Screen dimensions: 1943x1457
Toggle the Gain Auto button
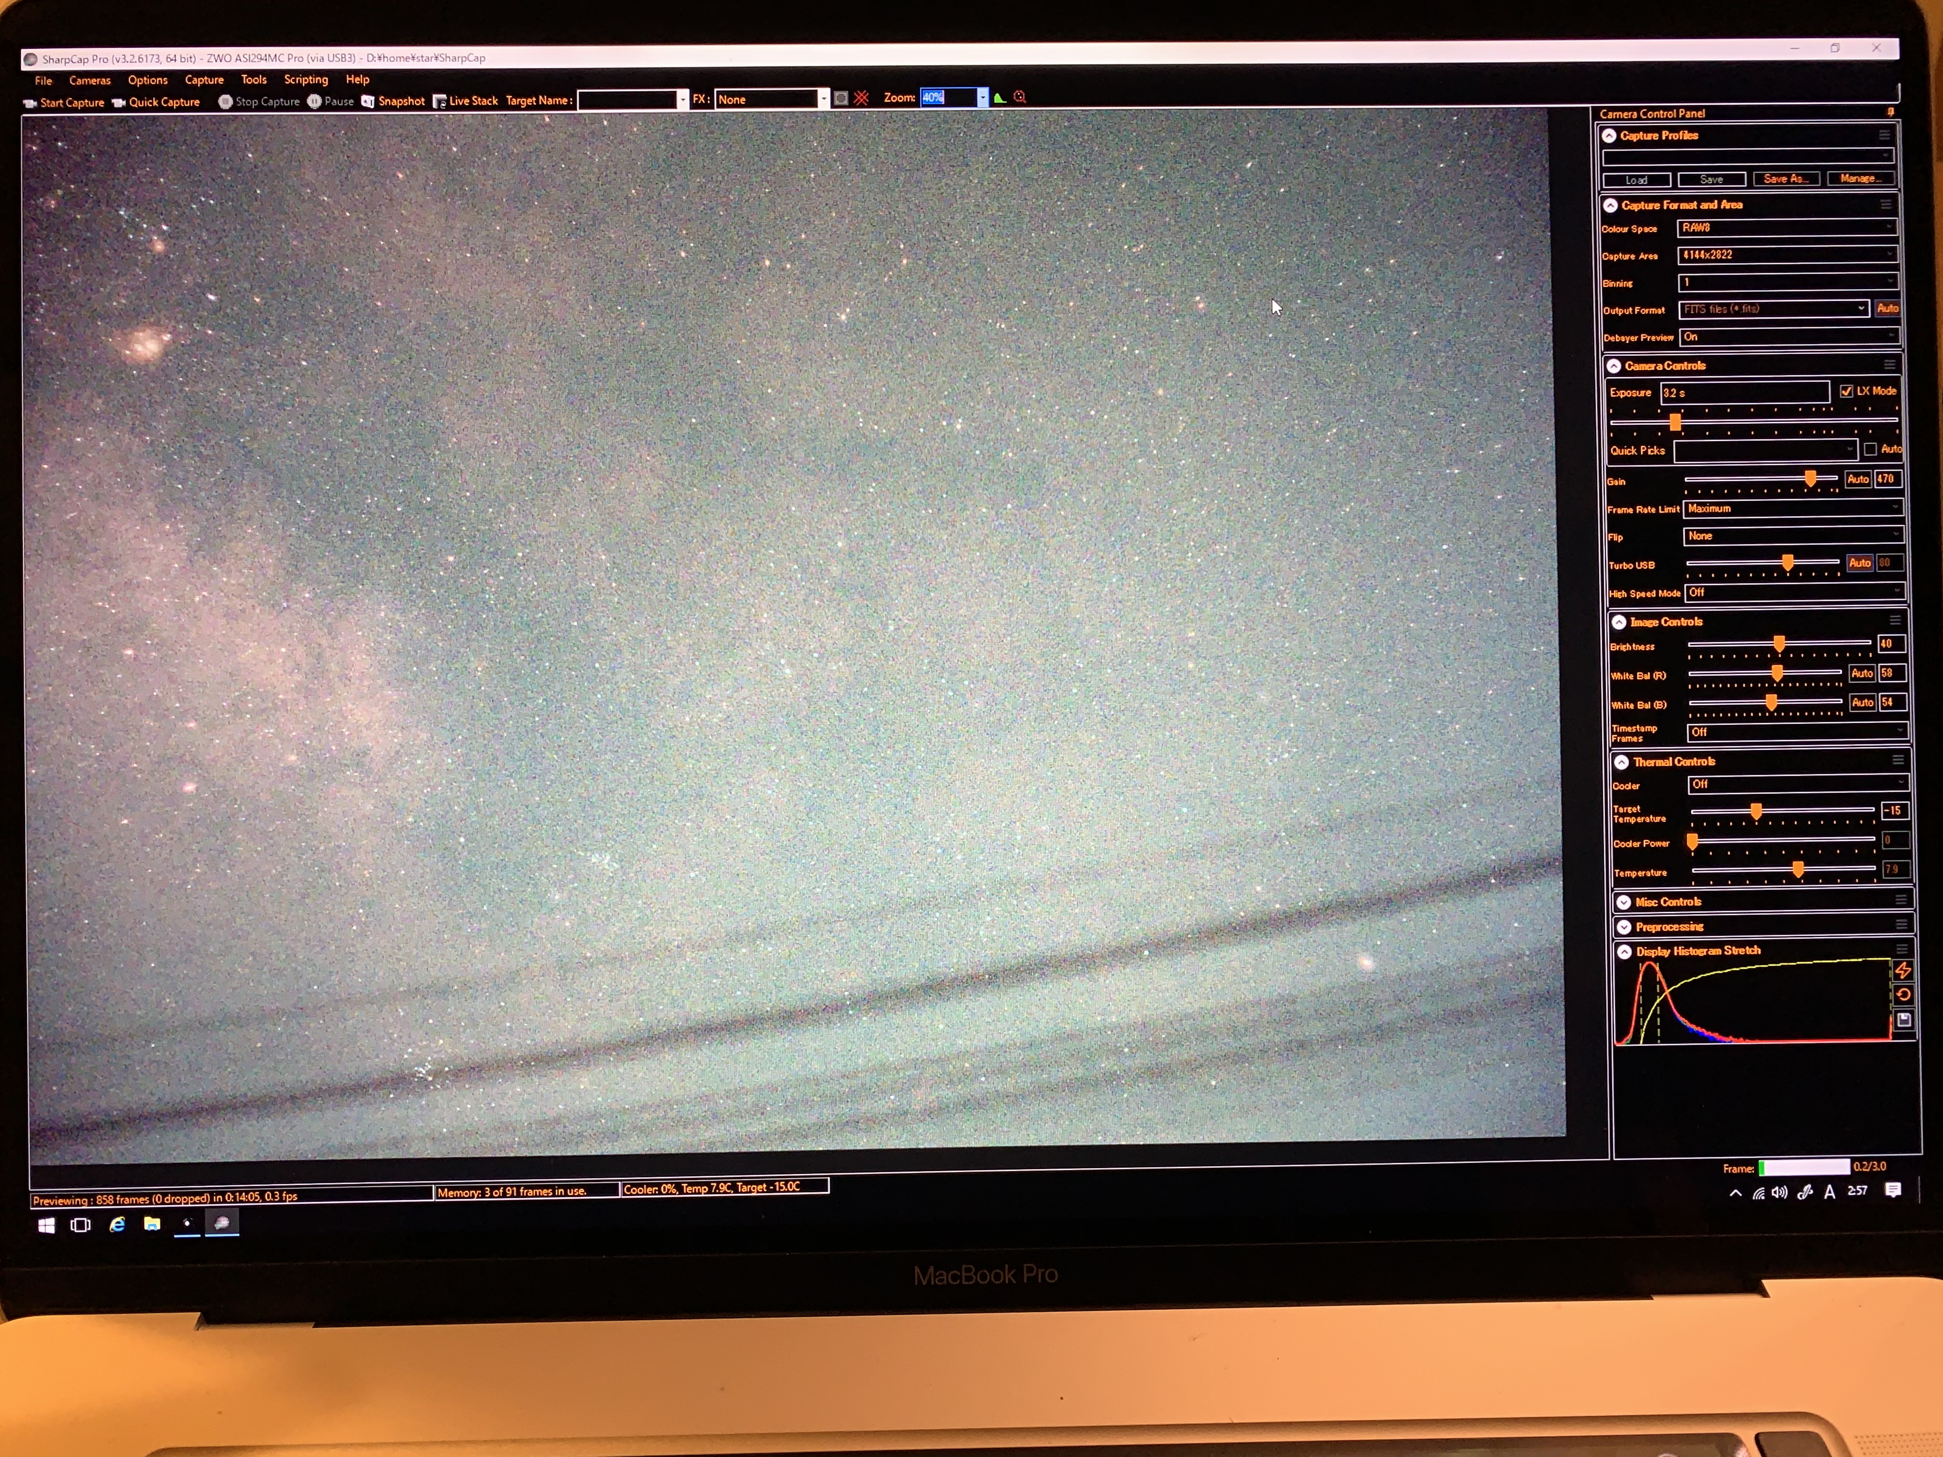pyautogui.click(x=1857, y=479)
